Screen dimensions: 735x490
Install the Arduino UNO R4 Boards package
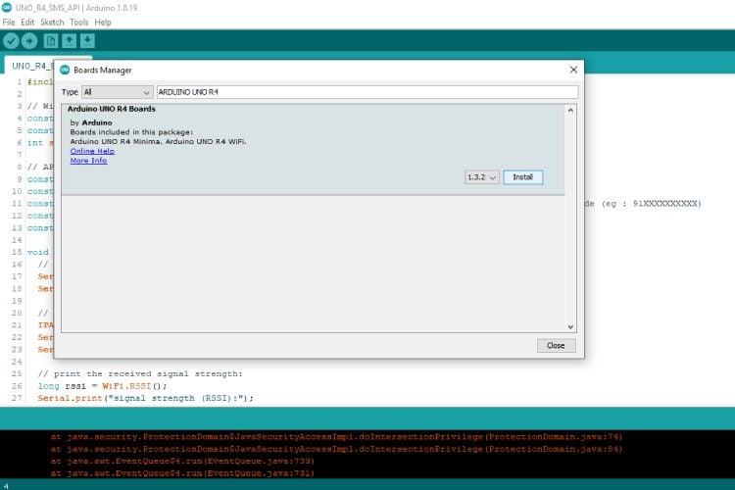coord(523,177)
